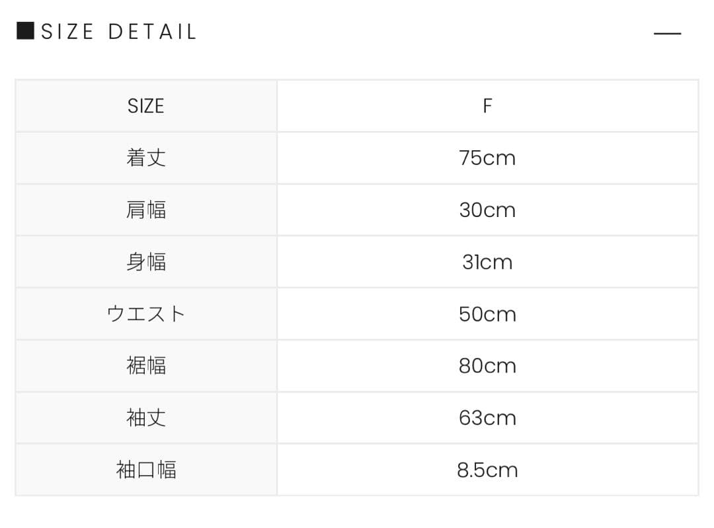Click the 肩幅 row label
The image size is (714, 528).
click(145, 210)
